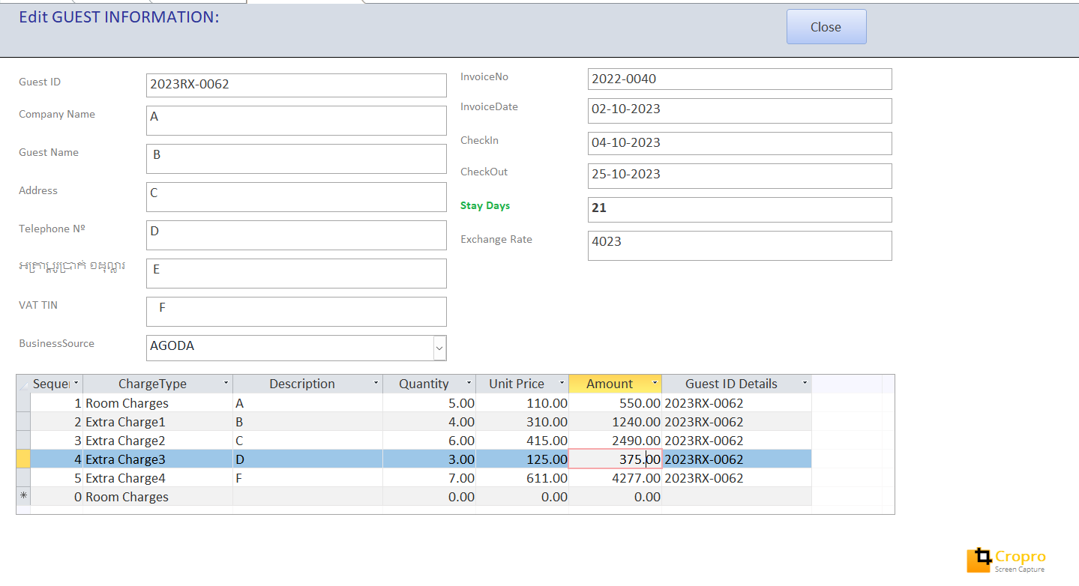Viewport: 1079px width, 586px height.
Task: Click the Cropro Screen Capture logo
Action: [1006, 560]
